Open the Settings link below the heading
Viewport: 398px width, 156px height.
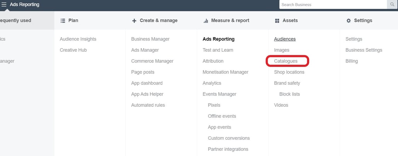tap(354, 39)
